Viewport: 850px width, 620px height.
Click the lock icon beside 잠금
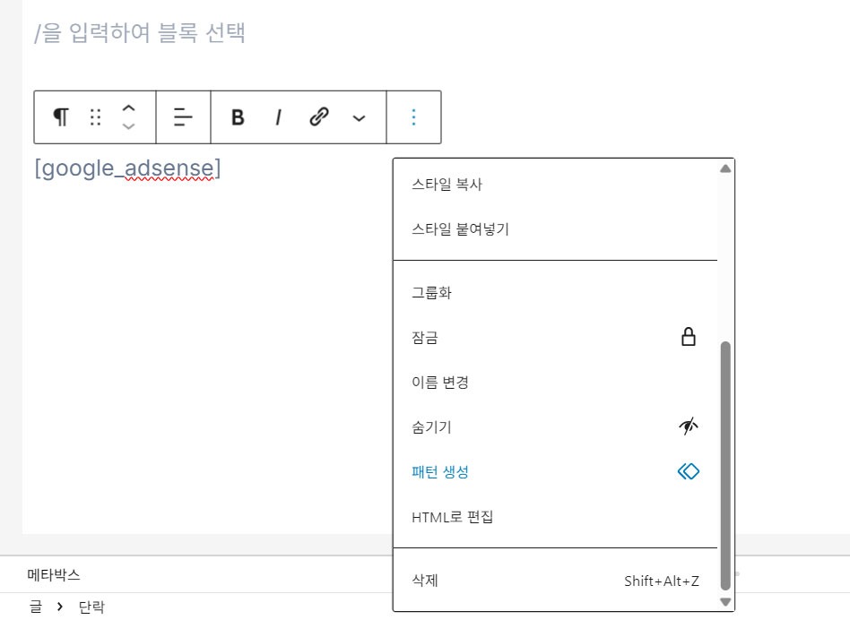(x=690, y=338)
